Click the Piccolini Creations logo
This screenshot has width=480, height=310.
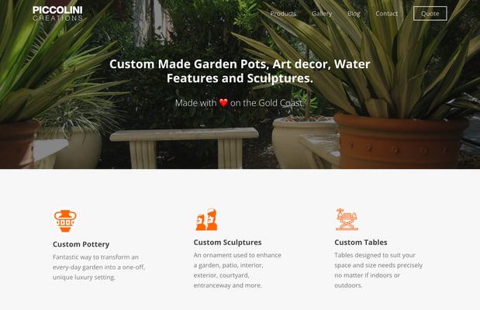pos(57,14)
